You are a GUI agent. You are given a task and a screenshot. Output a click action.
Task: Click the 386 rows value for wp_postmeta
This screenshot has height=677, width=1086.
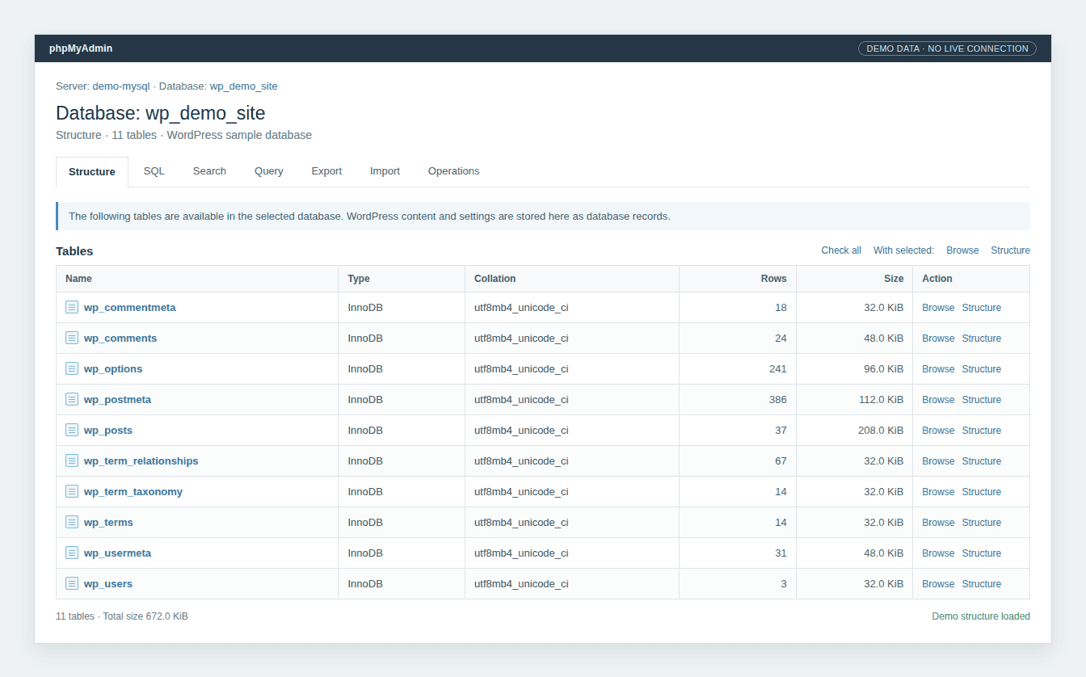[777, 400]
